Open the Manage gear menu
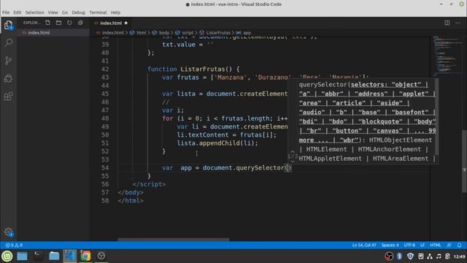Image resolution: width=467 pixels, height=263 pixels. click(x=8, y=232)
